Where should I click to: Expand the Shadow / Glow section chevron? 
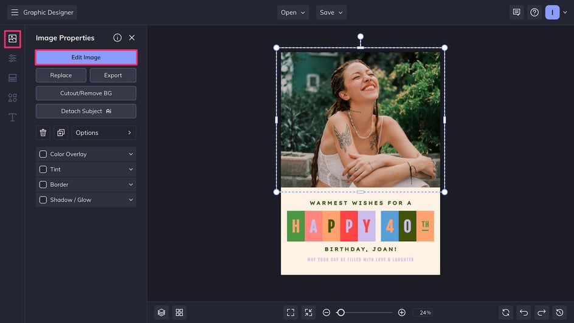click(x=131, y=200)
